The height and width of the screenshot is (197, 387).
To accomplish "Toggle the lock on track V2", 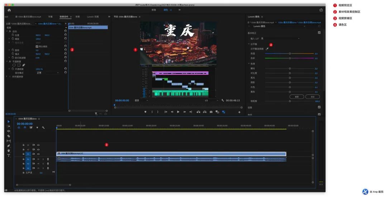I will [23, 150].
